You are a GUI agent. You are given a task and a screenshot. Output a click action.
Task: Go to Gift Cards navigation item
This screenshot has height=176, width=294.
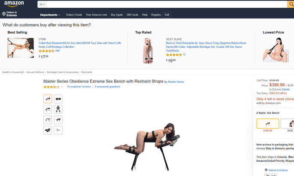pyautogui.click(x=132, y=15)
